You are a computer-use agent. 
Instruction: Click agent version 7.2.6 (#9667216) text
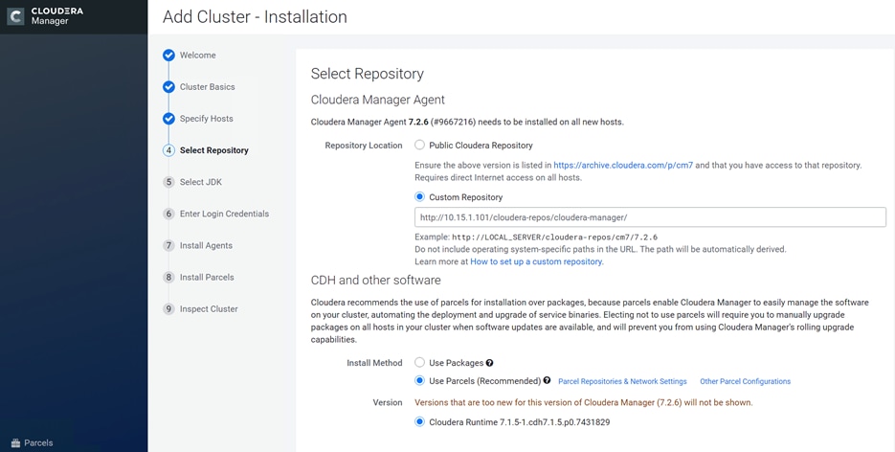(x=442, y=122)
